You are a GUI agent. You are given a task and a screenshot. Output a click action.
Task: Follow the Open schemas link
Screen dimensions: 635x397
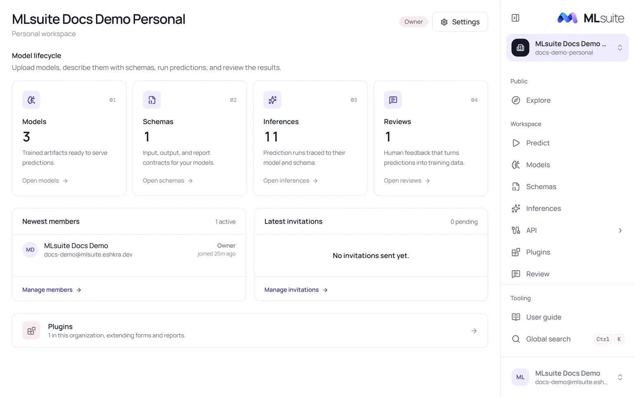click(x=168, y=181)
